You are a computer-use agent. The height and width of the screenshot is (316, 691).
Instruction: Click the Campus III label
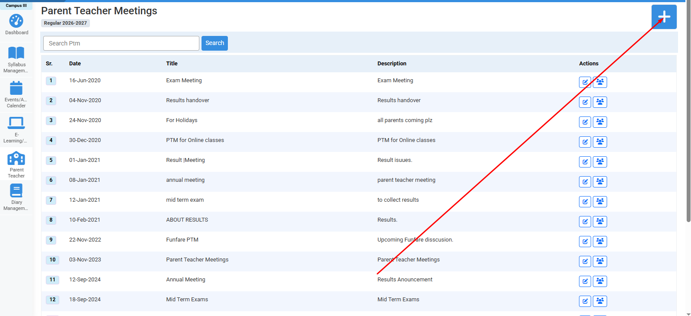(x=16, y=6)
